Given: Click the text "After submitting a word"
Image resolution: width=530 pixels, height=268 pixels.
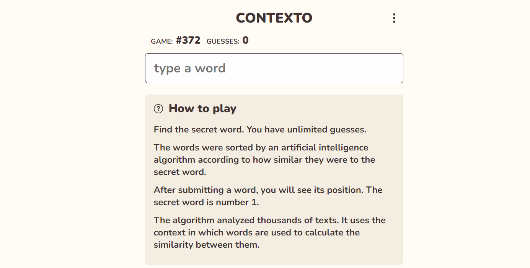Looking at the screenshot, I should (x=203, y=190).
